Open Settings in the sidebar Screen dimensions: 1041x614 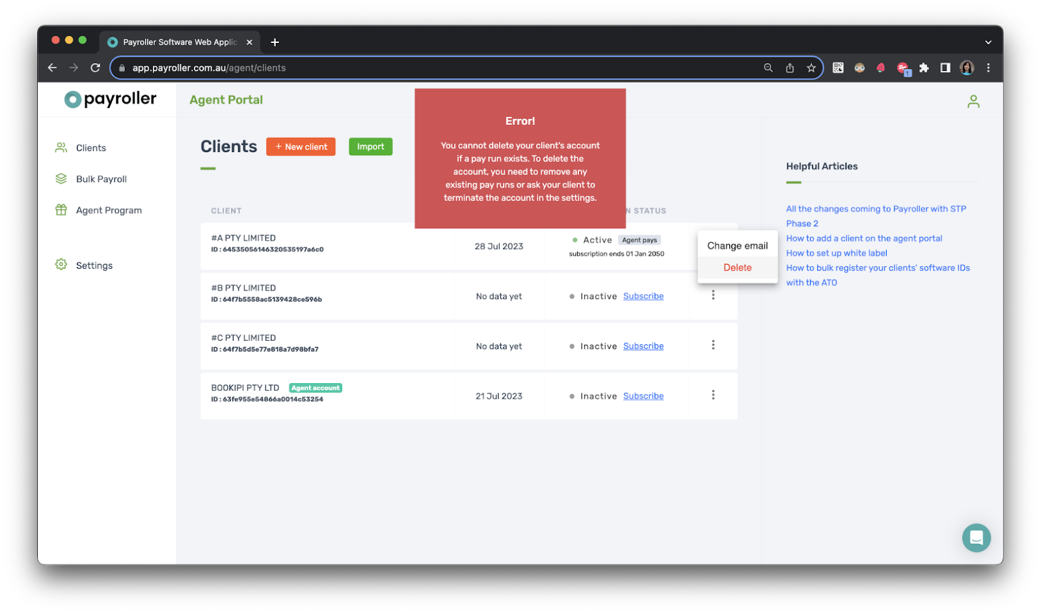pyautogui.click(x=94, y=265)
